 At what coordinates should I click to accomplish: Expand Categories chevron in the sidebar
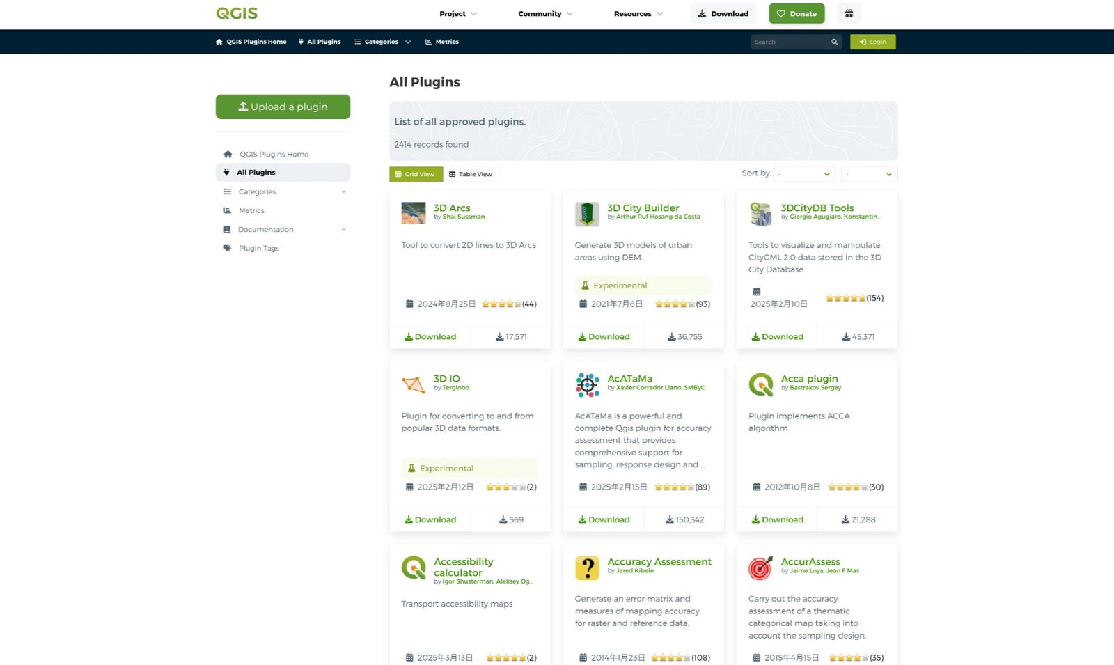(x=343, y=191)
